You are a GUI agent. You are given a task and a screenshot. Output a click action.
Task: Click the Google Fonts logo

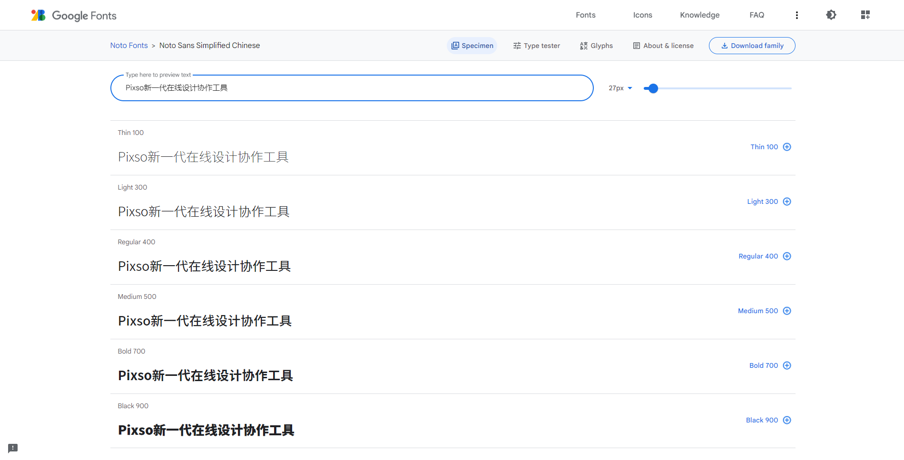coord(74,15)
